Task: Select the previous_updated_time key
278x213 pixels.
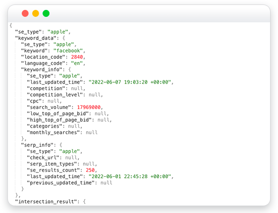Action: (61, 183)
